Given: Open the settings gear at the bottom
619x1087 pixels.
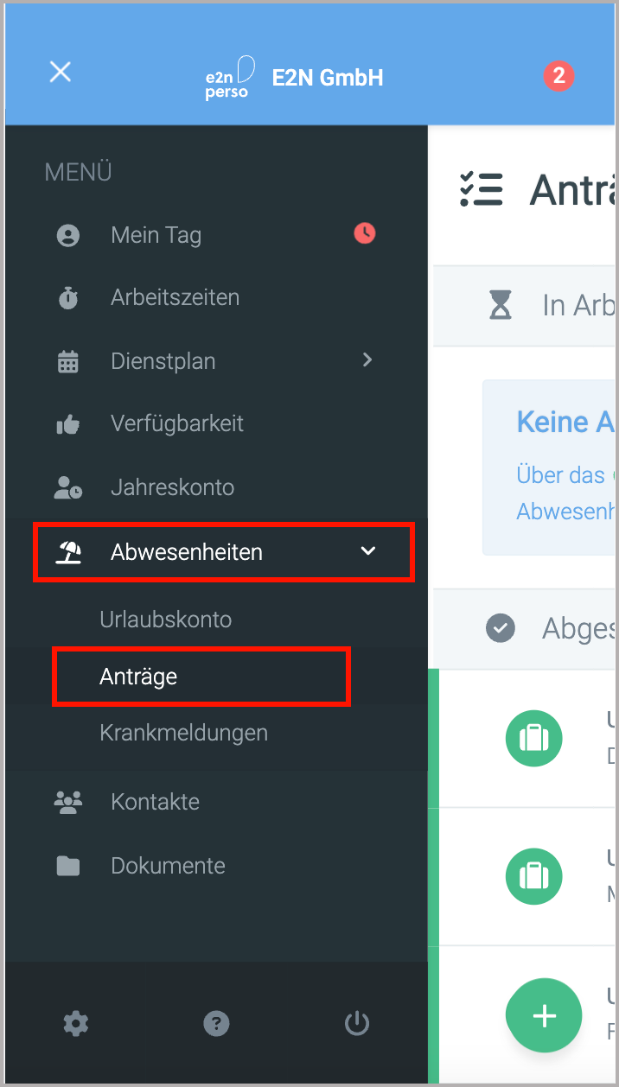Looking at the screenshot, I should (75, 1023).
